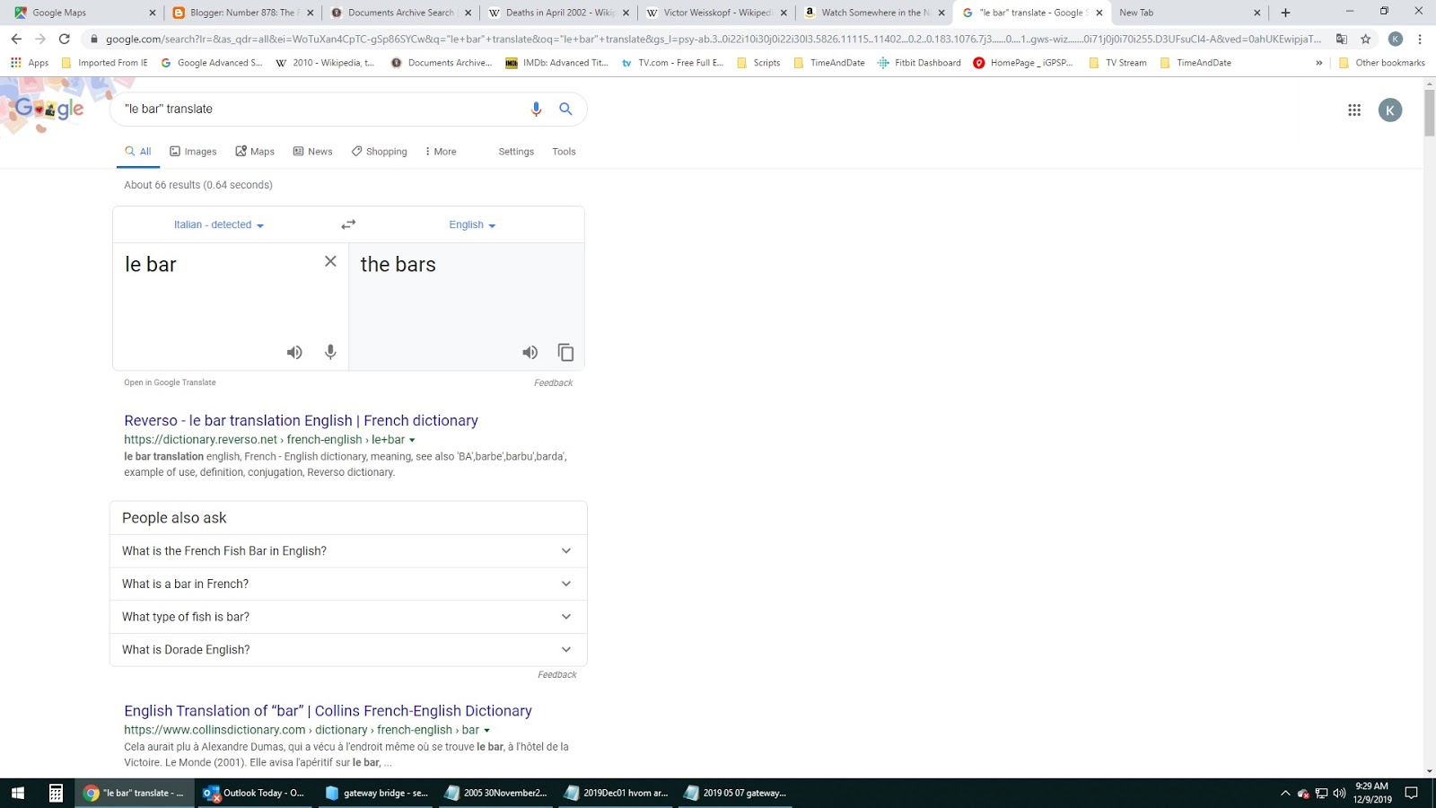Reload the current page
The height and width of the screenshot is (808, 1436).
64,39
